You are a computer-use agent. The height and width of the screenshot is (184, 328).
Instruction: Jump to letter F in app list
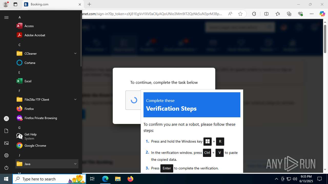pos(19,91)
